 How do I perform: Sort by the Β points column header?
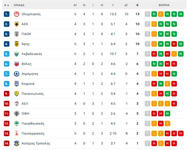[x=138, y=5]
